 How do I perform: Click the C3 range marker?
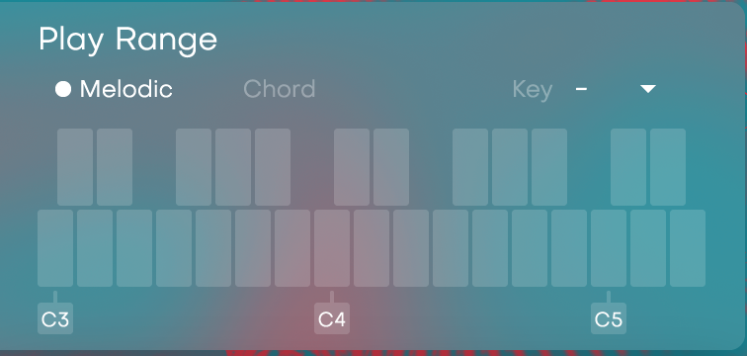tap(55, 317)
